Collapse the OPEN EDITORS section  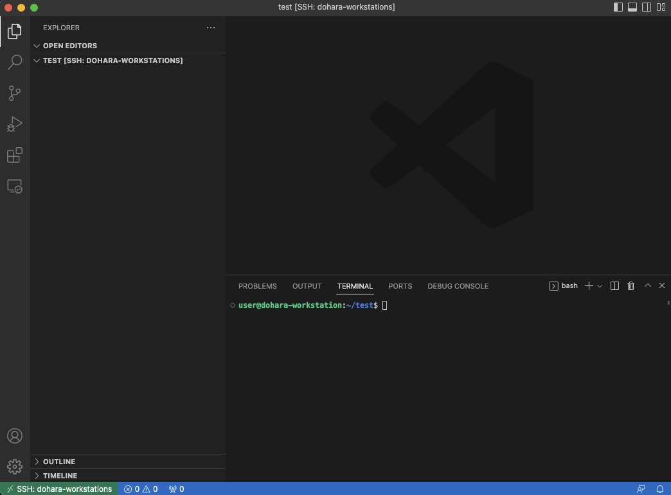(37, 46)
